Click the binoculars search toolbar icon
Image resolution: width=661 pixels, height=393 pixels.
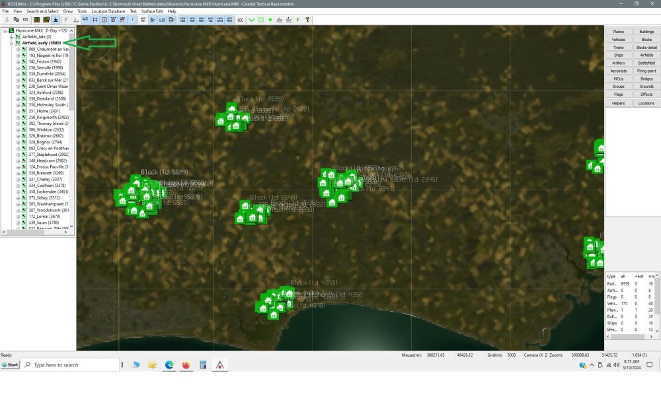click(x=16, y=20)
